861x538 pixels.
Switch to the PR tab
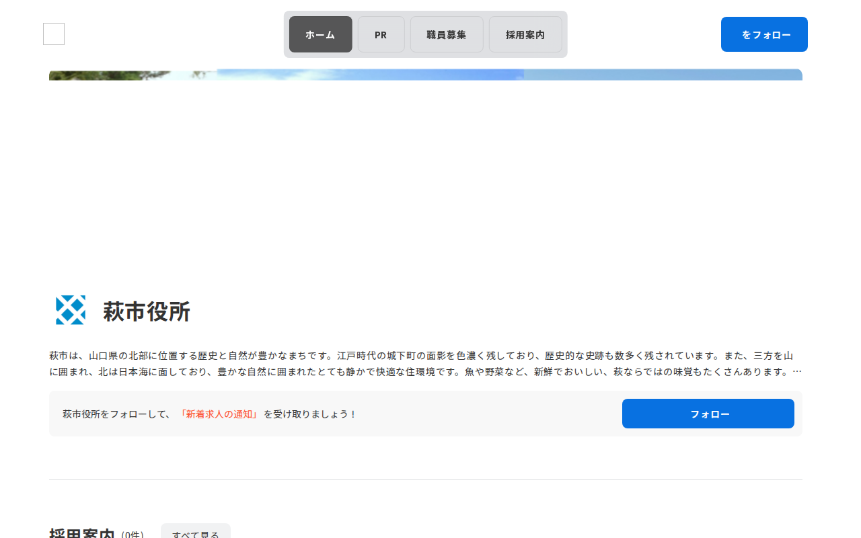coord(381,34)
